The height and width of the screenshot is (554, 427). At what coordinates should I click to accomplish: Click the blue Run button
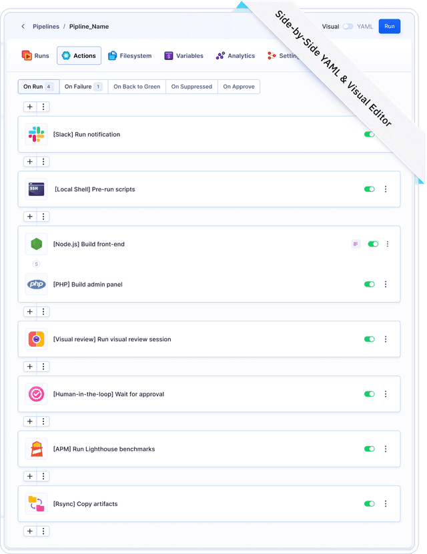click(x=390, y=26)
